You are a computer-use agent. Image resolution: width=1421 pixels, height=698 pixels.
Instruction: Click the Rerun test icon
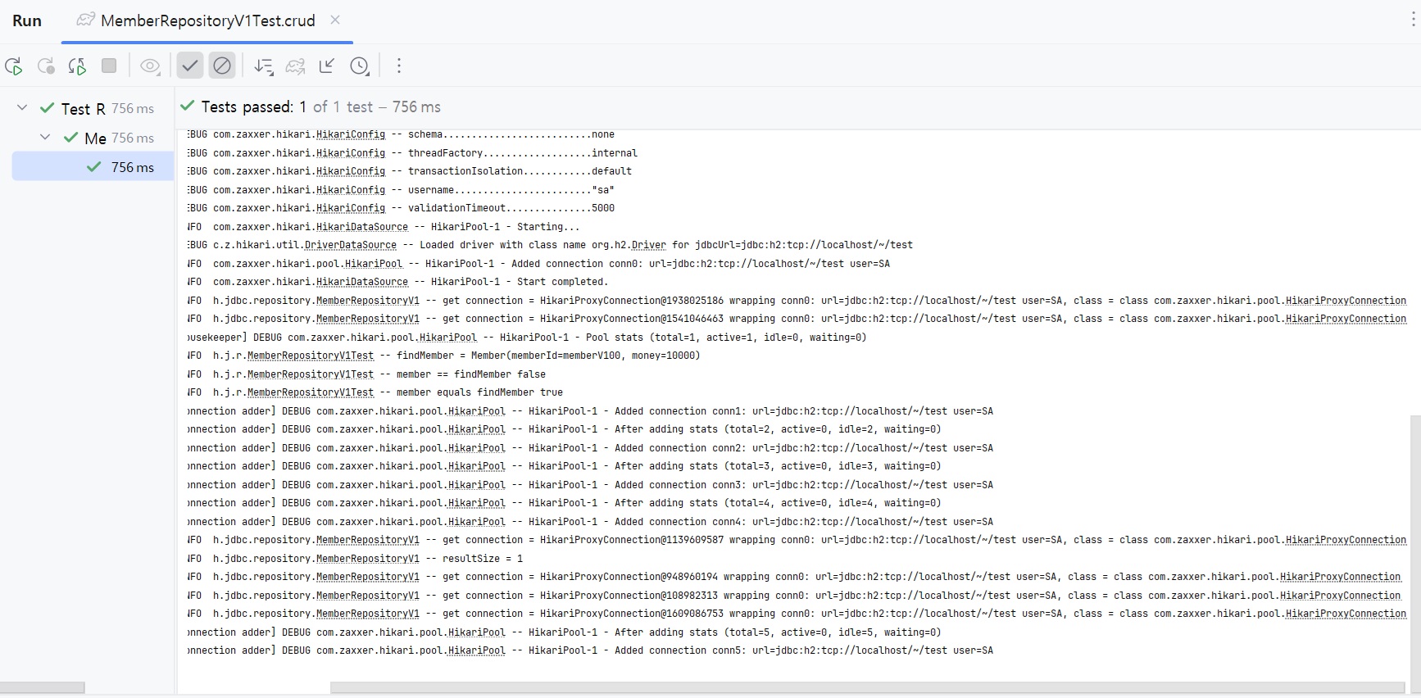[x=13, y=66]
